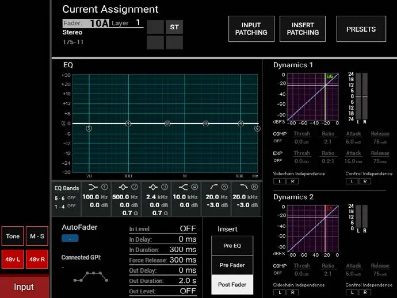Edit the In Duration 300 ms value
The image size is (397, 298).
(183, 249)
